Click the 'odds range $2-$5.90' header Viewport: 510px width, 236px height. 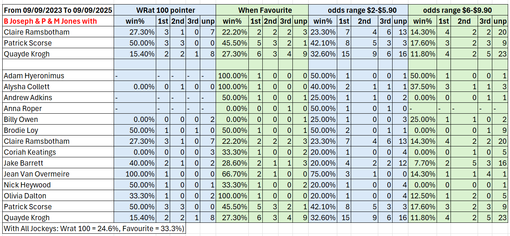point(358,10)
